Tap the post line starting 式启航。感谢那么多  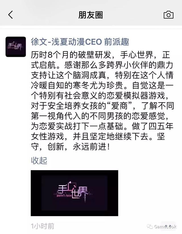102,65
